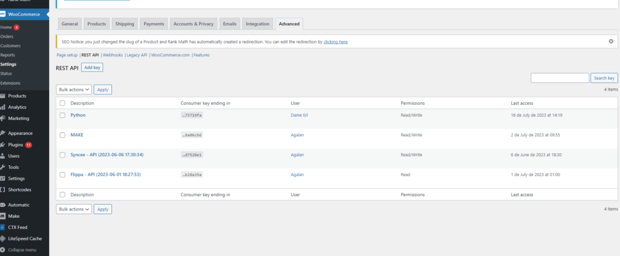Open the Webhooks sub-section link
The width and height of the screenshot is (620, 256).
[x=113, y=55]
